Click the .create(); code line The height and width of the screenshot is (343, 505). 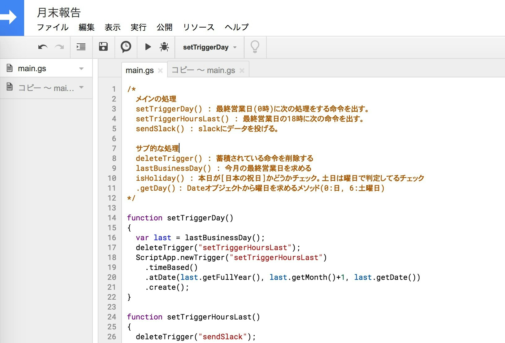(167, 287)
